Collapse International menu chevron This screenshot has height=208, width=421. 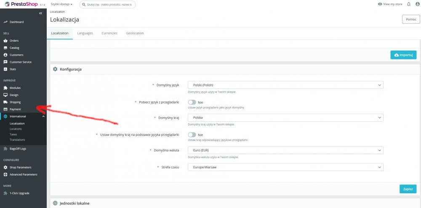tap(43, 116)
